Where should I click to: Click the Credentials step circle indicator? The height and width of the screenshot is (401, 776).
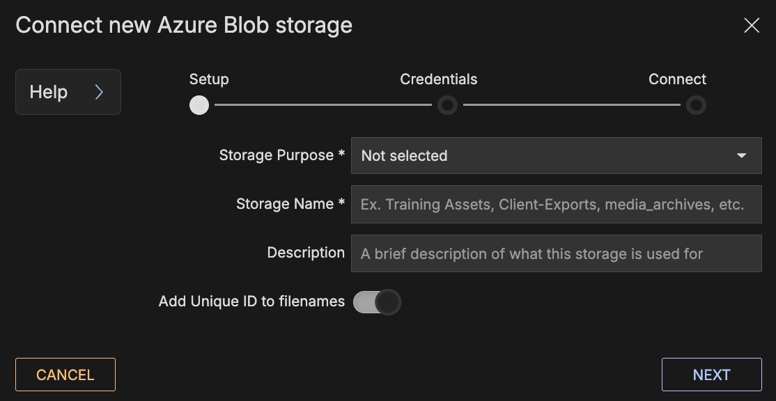pos(447,105)
